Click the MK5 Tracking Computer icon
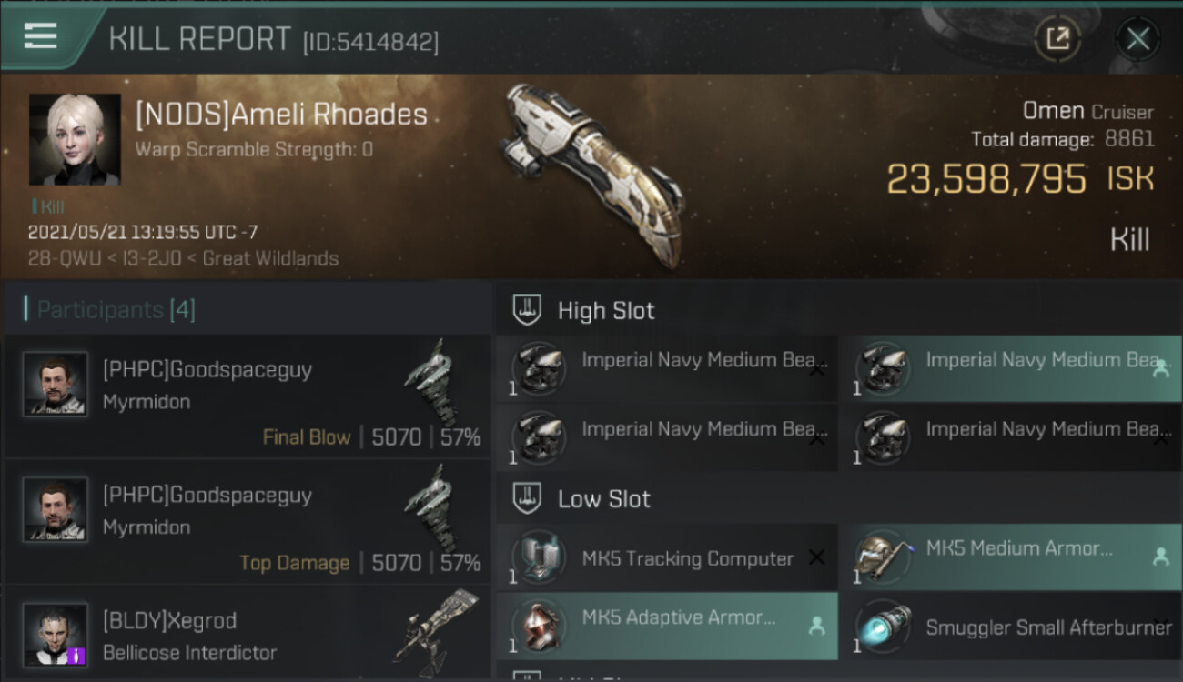Screen dimensions: 1183x682 pos(539,557)
